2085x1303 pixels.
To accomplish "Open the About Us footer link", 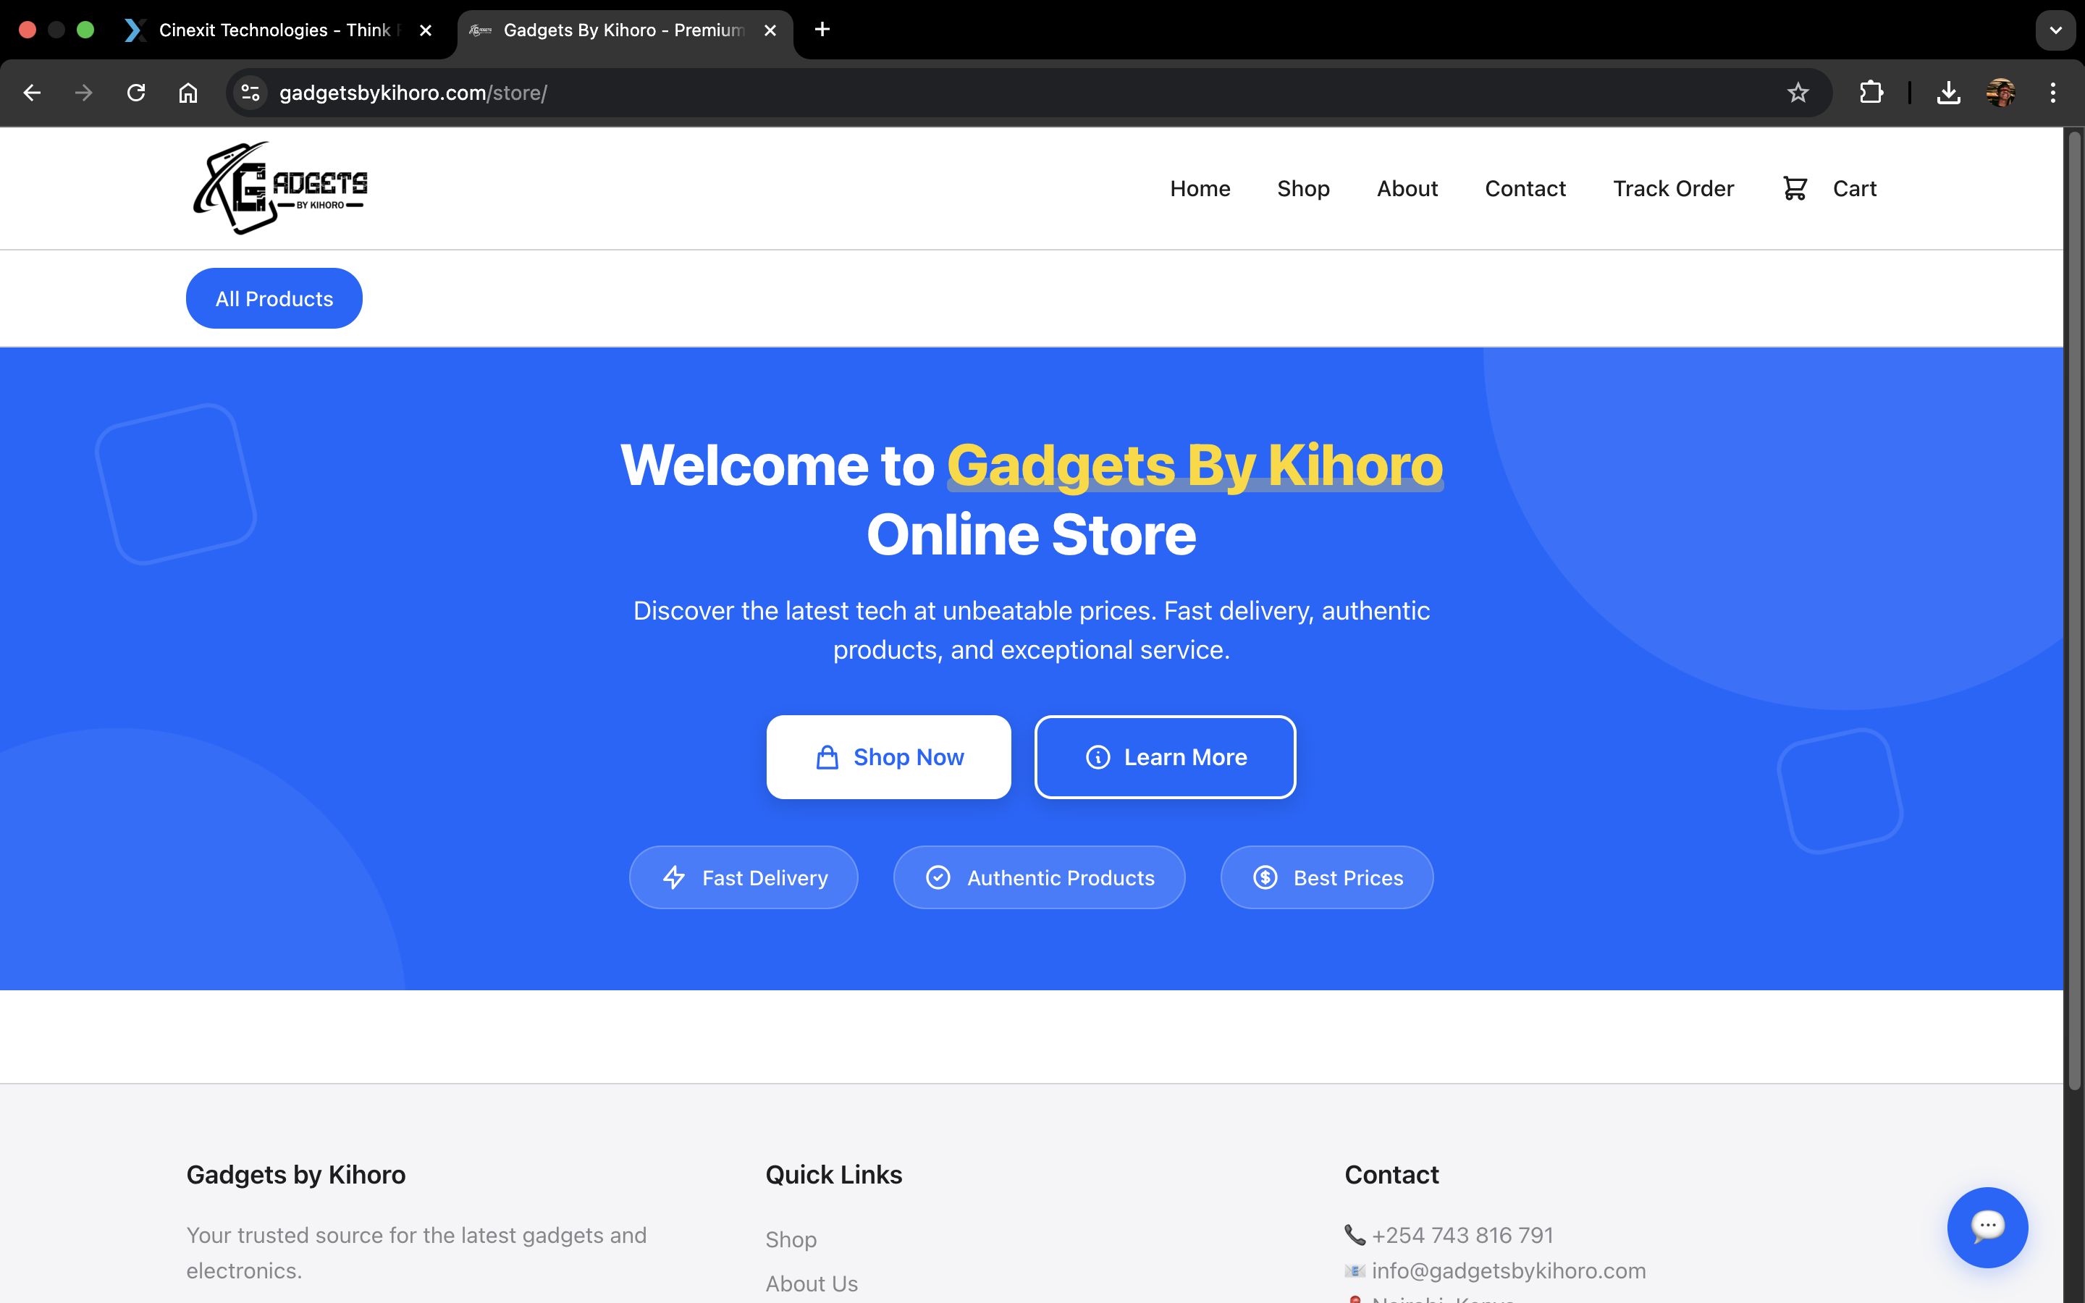I will click(x=811, y=1283).
